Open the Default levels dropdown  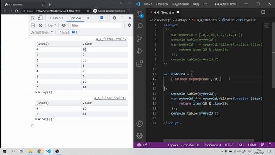click(x=42, y=32)
